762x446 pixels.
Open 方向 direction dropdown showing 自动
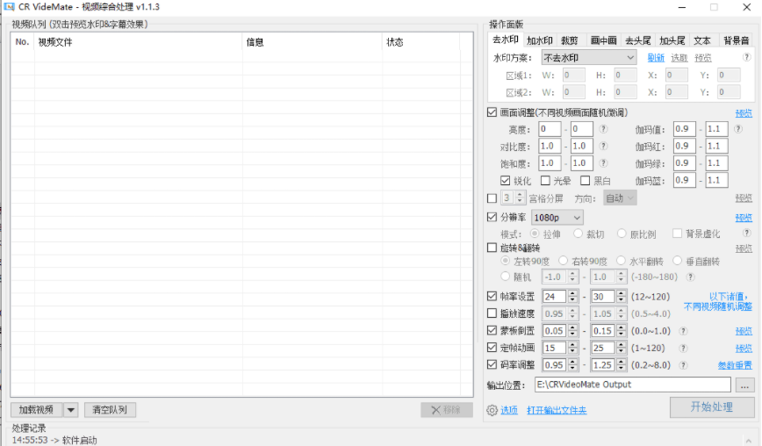[620, 198]
